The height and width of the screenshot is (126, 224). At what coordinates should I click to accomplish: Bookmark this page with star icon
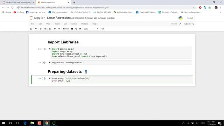click(x=194, y=8)
